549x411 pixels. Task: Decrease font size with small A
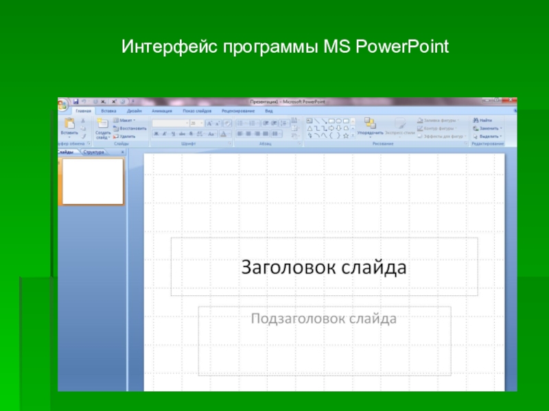point(217,124)
